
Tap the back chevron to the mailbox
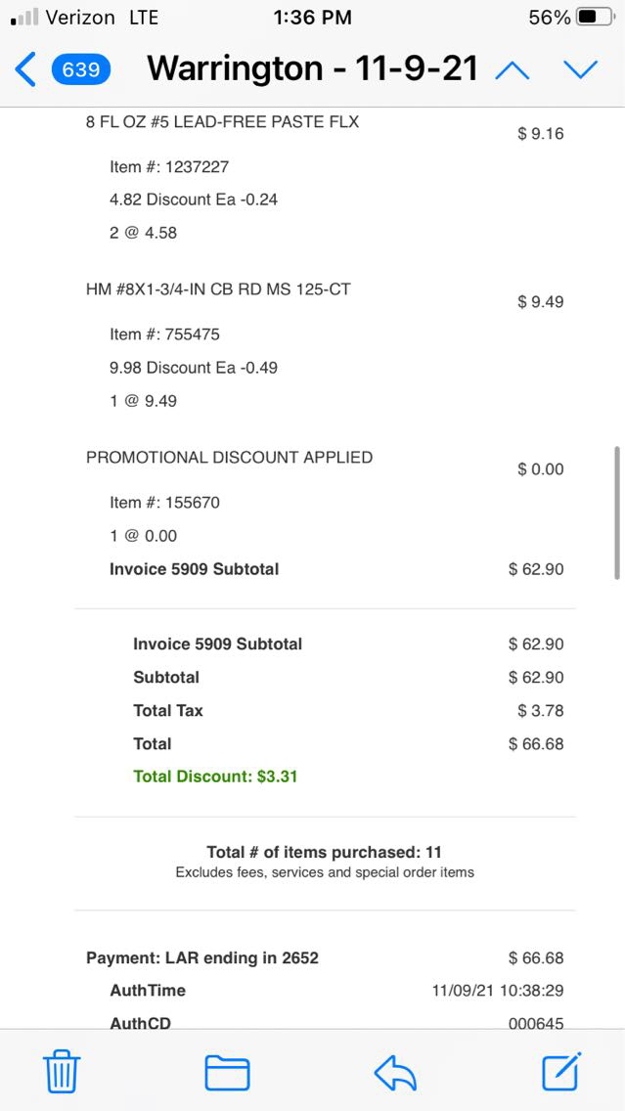[26, 69]
